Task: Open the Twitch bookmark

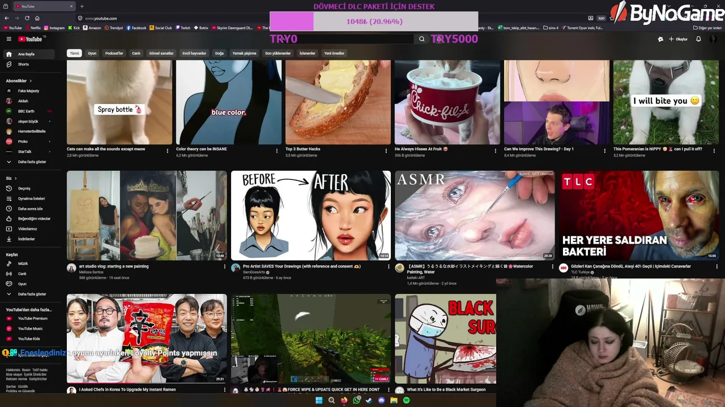Action: click(x=182, y=28)
